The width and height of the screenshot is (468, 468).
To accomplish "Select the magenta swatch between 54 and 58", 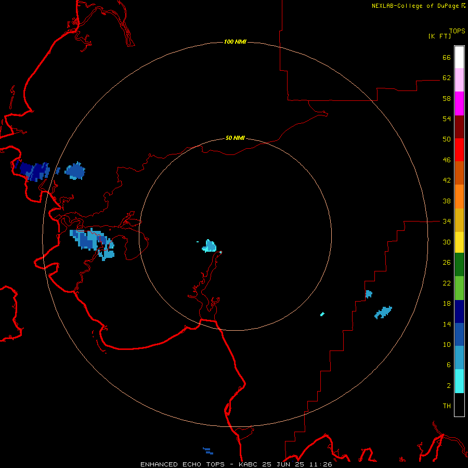I will 459,103.
